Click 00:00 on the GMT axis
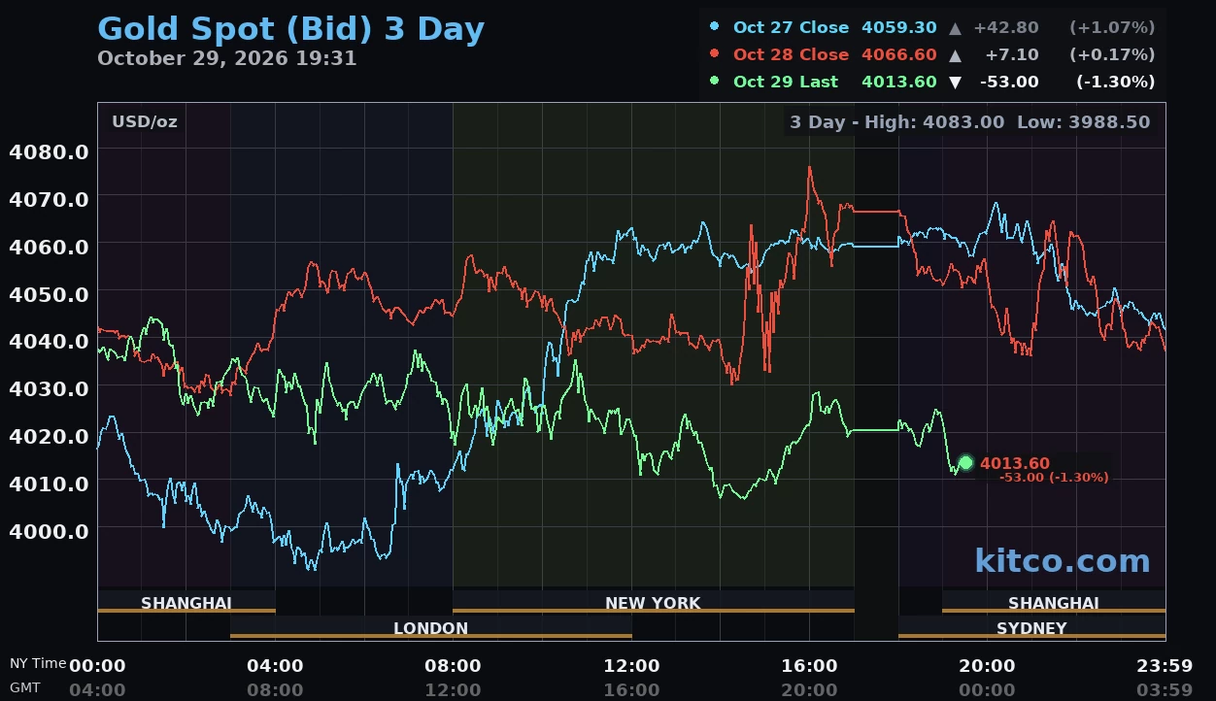The height and width of the screenshot is (701, 1216). 987,690
